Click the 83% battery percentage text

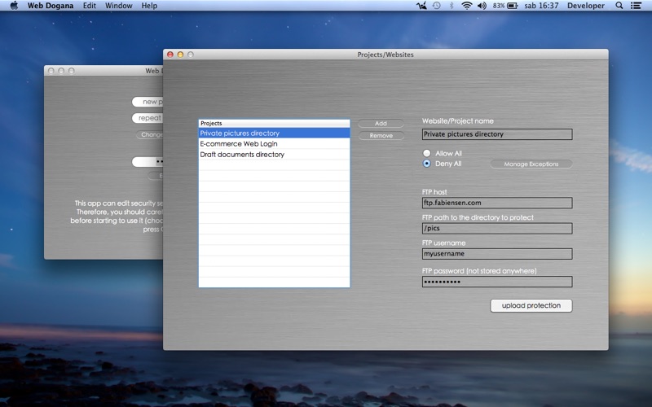(x=499, y=6)
